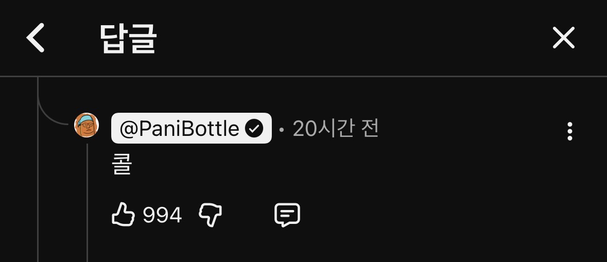Viewport: 607px width, 262px height.
Task: Select the 20시간 전 timestamp
Action: [335, 129]
